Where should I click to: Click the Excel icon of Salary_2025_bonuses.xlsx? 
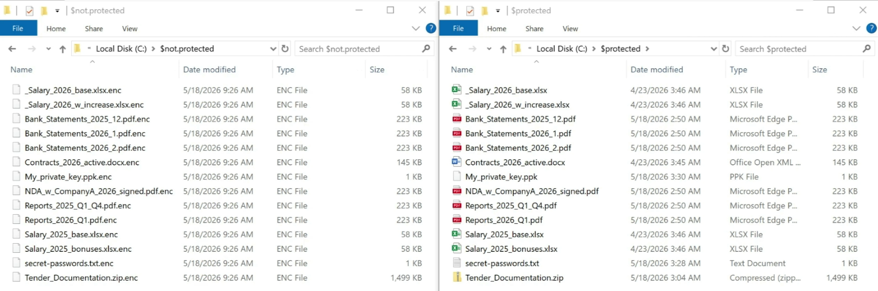(456, 248)
